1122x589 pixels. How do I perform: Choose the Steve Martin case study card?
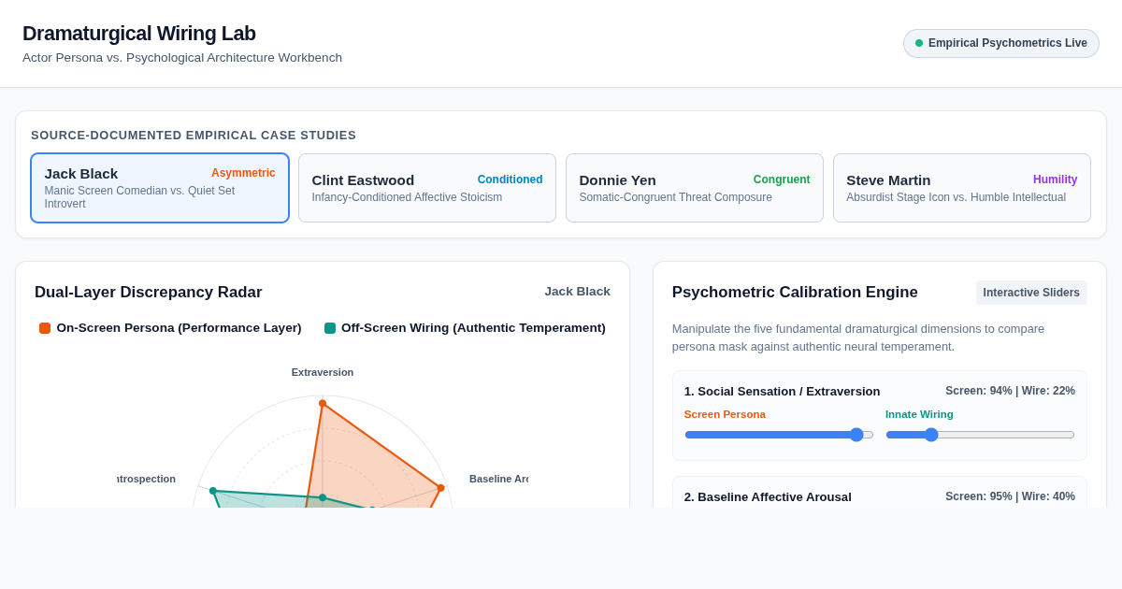click(962, 188)
